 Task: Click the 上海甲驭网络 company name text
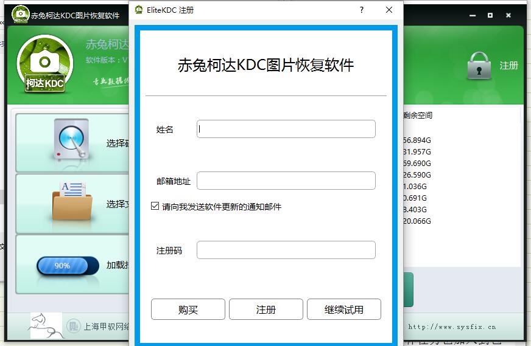(107, 327)
